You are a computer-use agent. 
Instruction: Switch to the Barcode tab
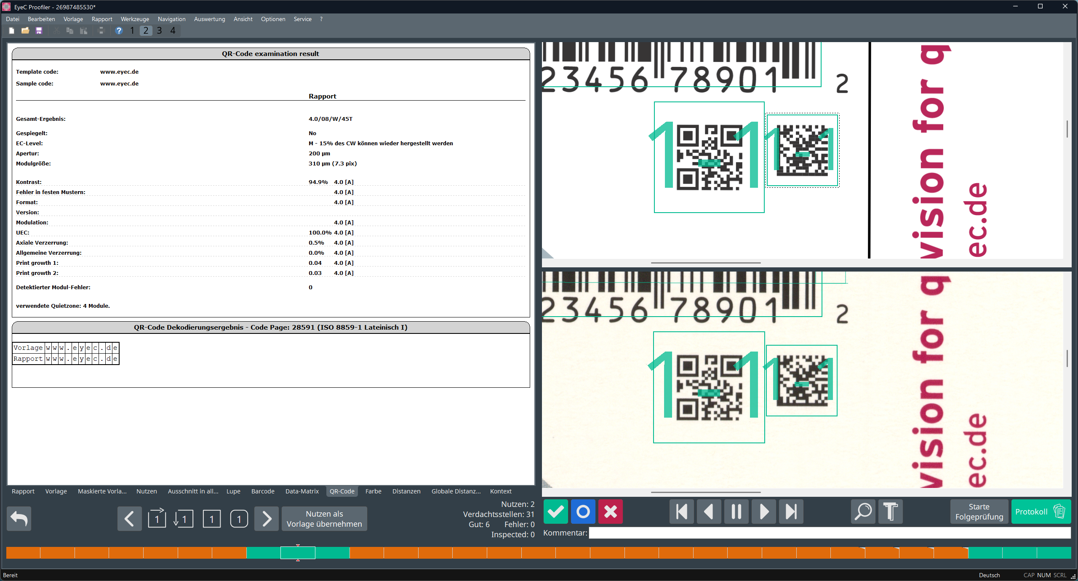(x=263, y=491)
